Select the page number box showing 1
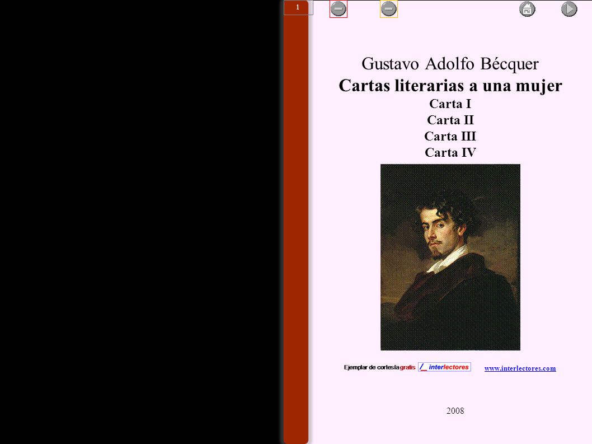Viewport: 592px width, 444px height. point(298,7)
